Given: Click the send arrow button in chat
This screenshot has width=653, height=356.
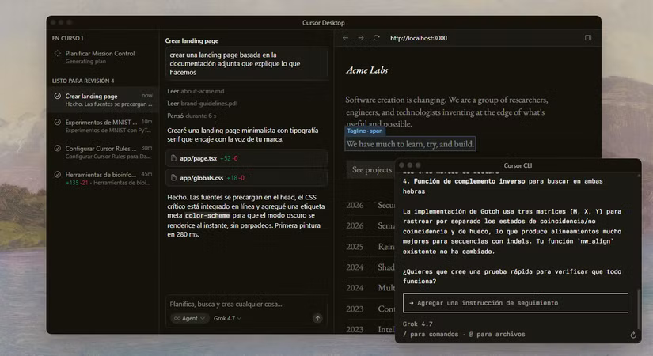Looking at the screenshot, I should (317, 318).
